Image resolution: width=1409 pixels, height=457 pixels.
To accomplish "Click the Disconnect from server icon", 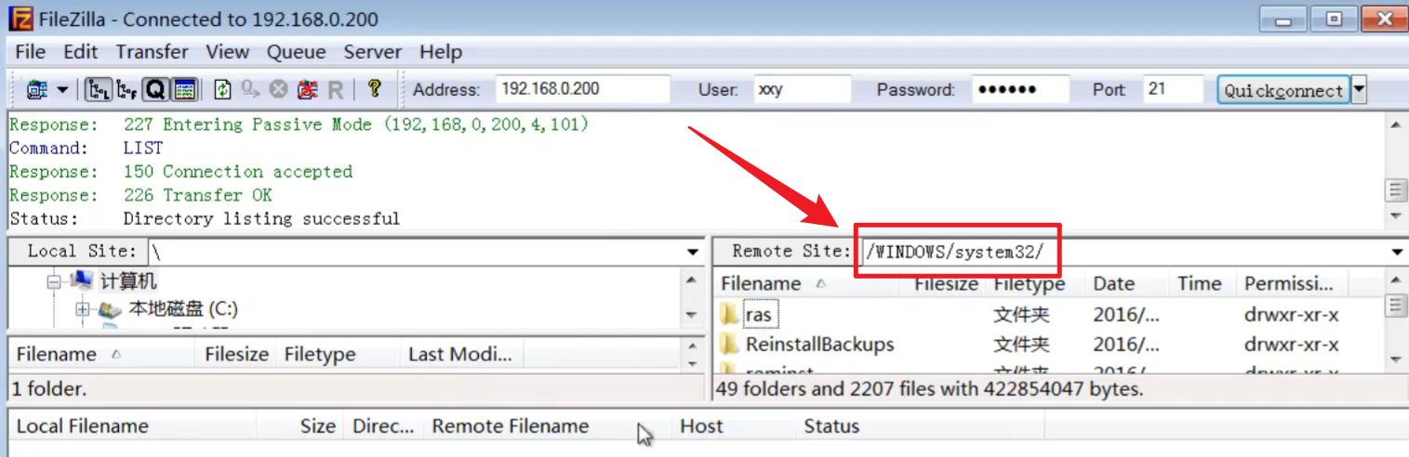I will pos(307,90).
